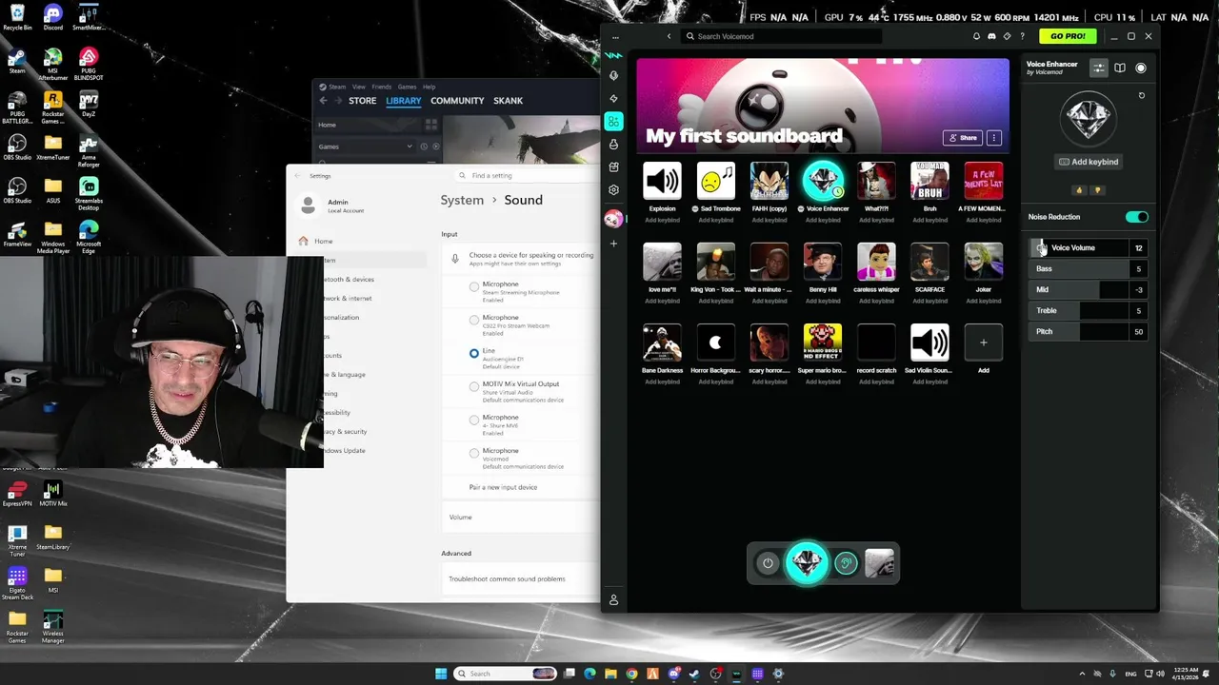Troubleshoot common sound problems
Image resolution: width=1219 pixels, height=685 pixels.
[x=507, y=578]
